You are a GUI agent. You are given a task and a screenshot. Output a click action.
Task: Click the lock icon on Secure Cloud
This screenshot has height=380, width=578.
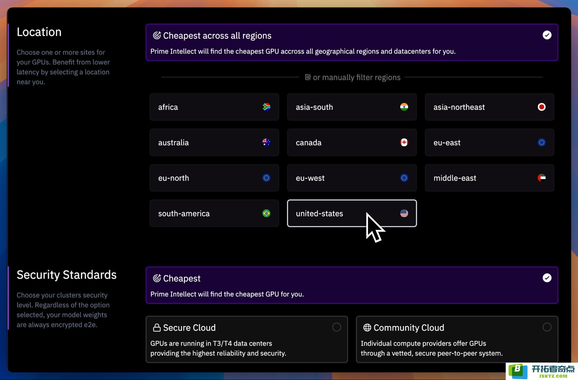[x=157, y=327]
